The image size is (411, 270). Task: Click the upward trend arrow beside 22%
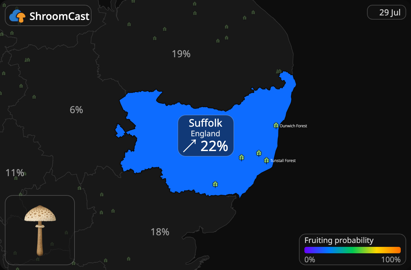pyautogui.click(x=189, y=146)
